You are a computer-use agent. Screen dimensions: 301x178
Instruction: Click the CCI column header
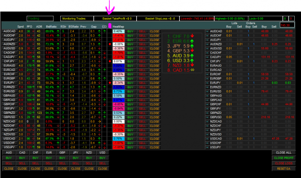104,27
